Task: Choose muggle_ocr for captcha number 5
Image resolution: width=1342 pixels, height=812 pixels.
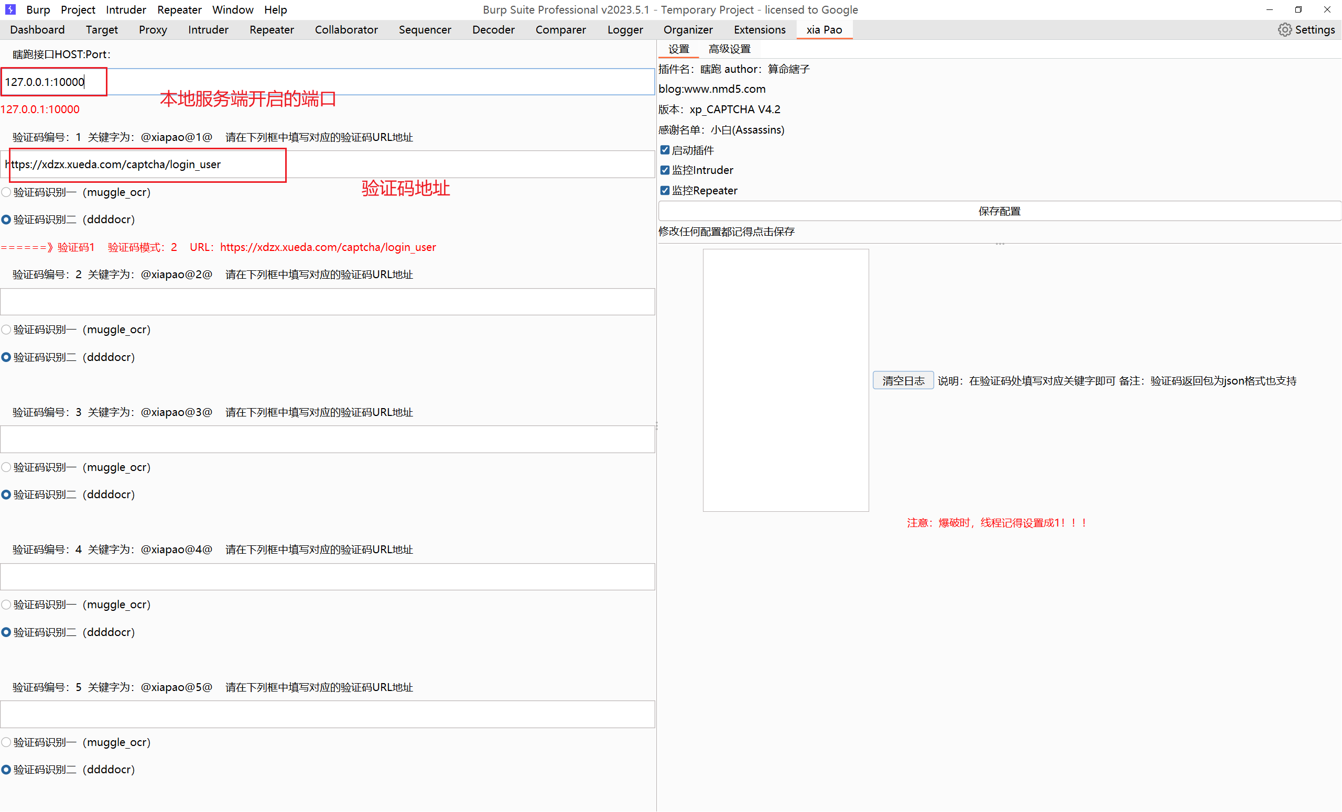Action: 6,742
